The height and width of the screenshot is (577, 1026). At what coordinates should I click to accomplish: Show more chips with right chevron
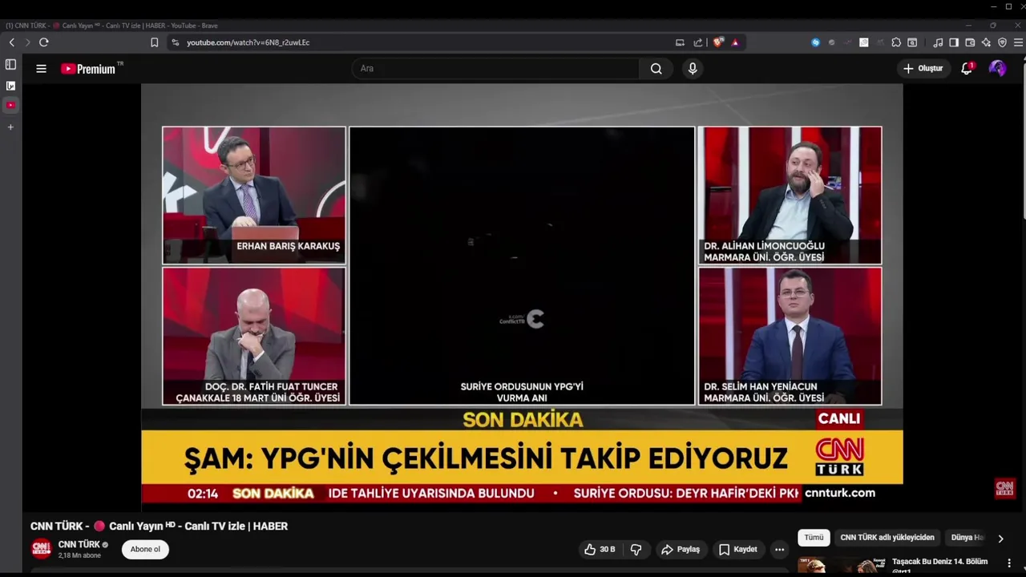(1000, 539)
